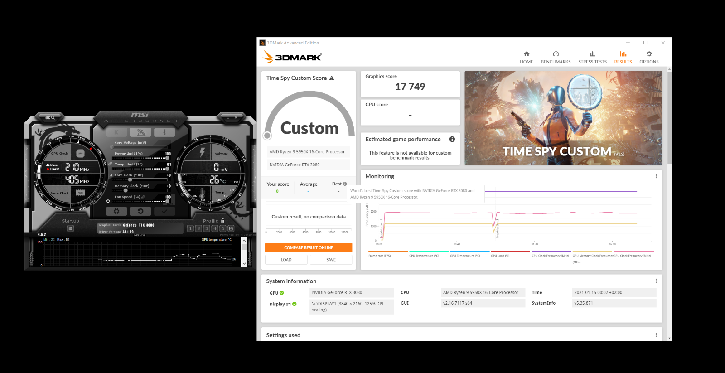Click the Afterburner reset button
This screenshot has height=373, width=725.
click(x=140, y=211)
